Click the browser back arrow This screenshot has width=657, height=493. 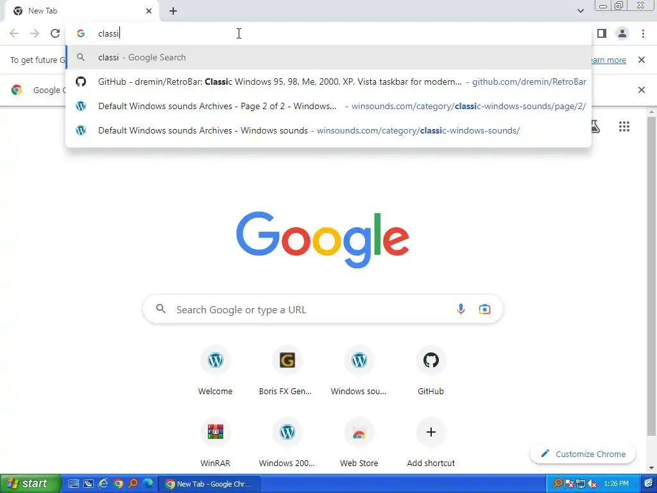tap(14, 33)
